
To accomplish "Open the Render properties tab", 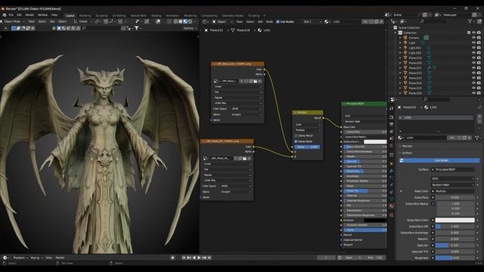I will pos(392,118).
